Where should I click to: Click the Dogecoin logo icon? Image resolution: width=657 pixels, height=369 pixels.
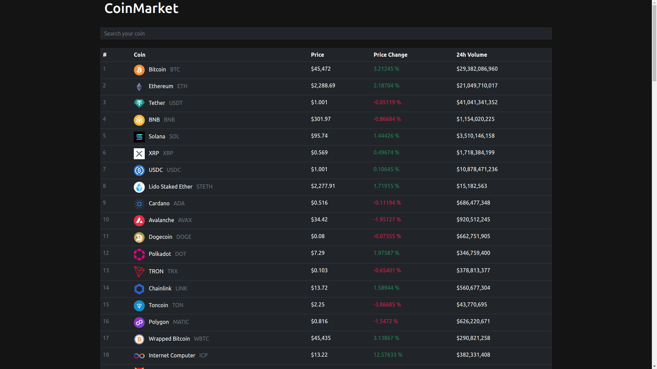[139, 237]
